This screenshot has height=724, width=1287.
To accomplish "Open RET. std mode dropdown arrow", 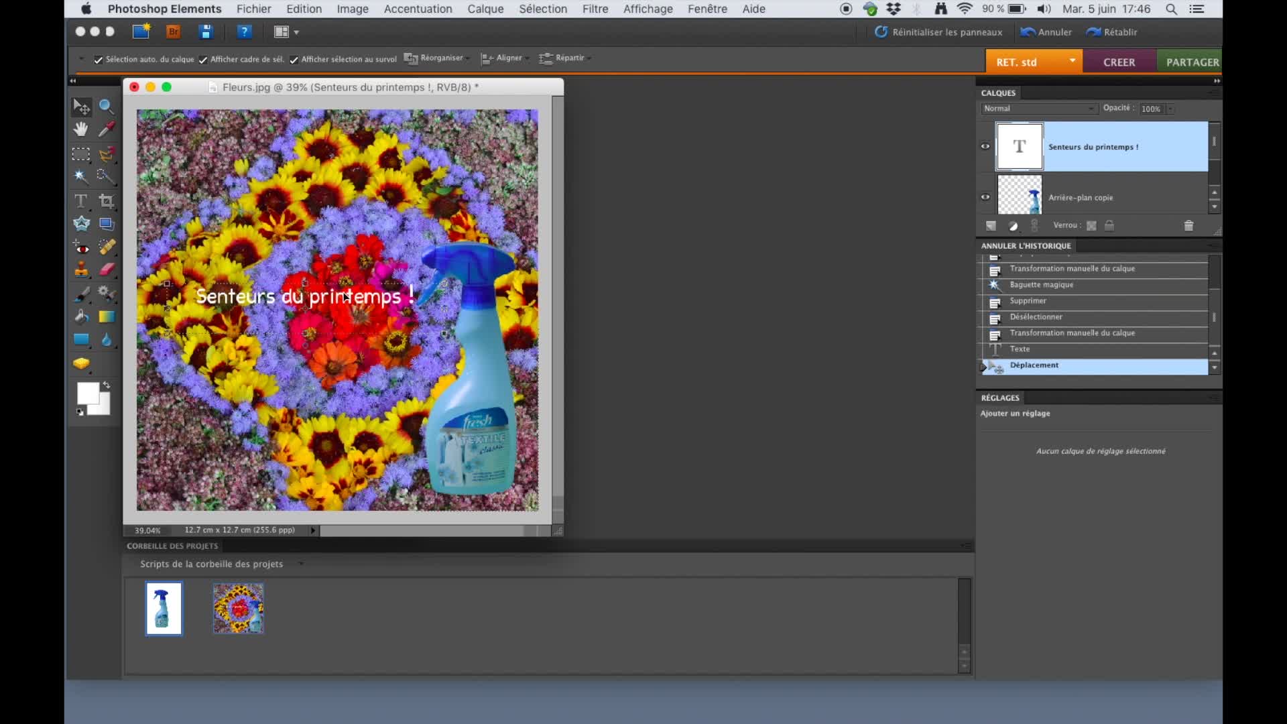I will (x=1072, y=61).
